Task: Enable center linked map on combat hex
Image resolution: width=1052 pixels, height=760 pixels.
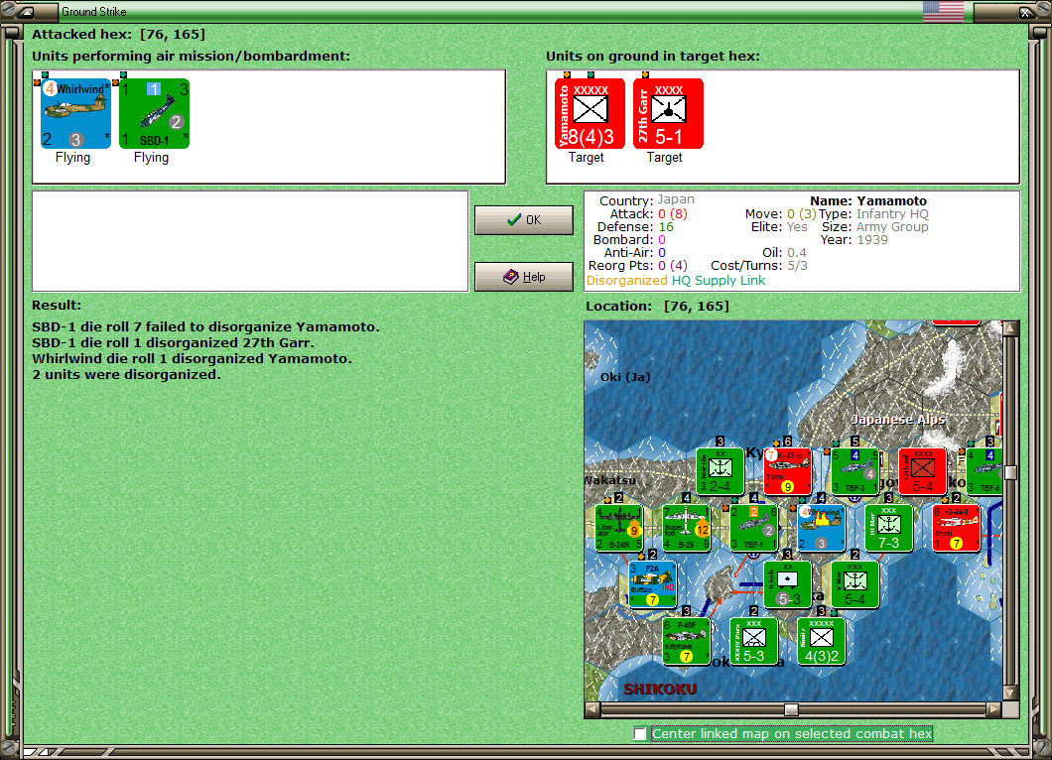Action: click(x=640, y=734)
